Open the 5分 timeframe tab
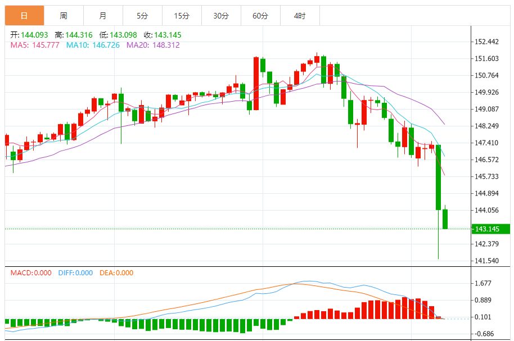 143,15
